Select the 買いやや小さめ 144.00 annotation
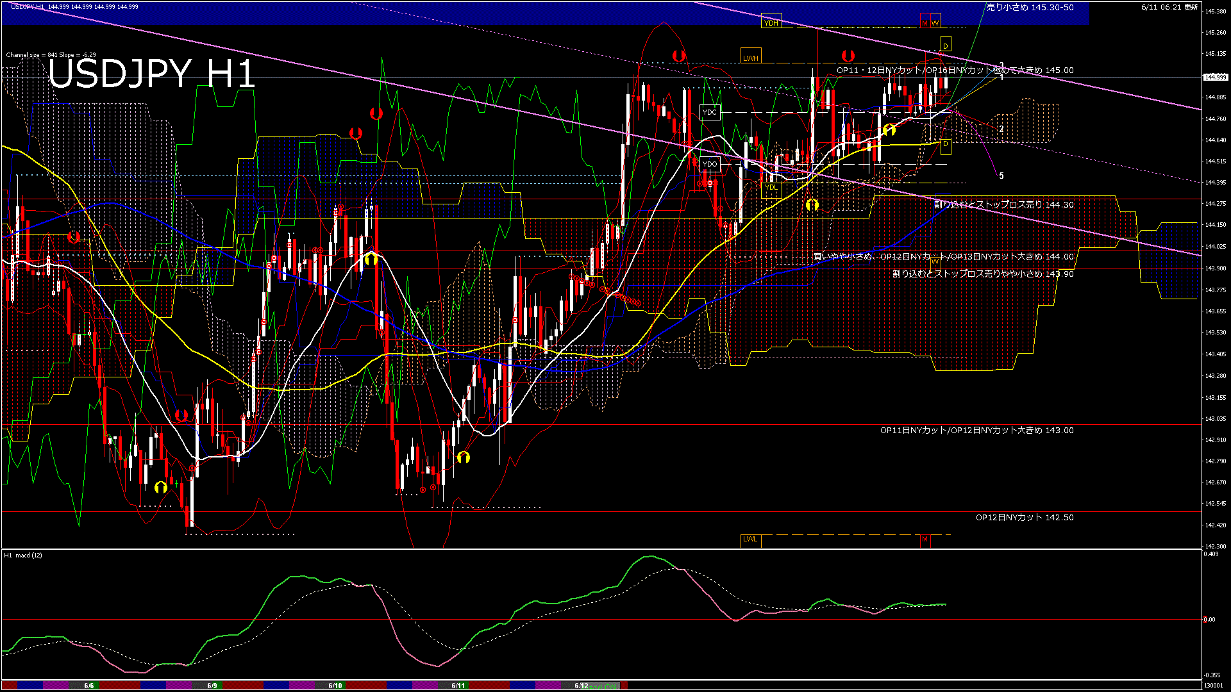Image resolution: width=1231 pixels, height=692 pixels. (x=944, y=257)
